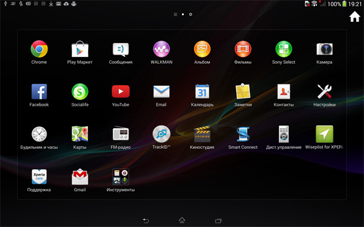Tap the Android back navigation button
Image resolution: width=364 pixels, height=227 pixels.
[146, 220]
